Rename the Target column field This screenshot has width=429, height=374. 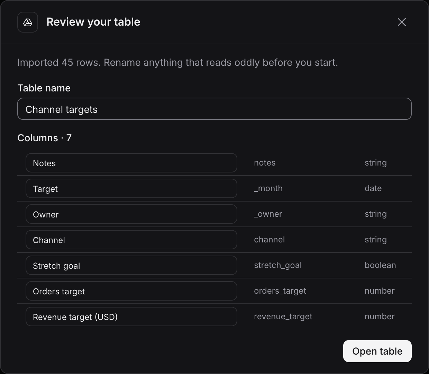131,188
